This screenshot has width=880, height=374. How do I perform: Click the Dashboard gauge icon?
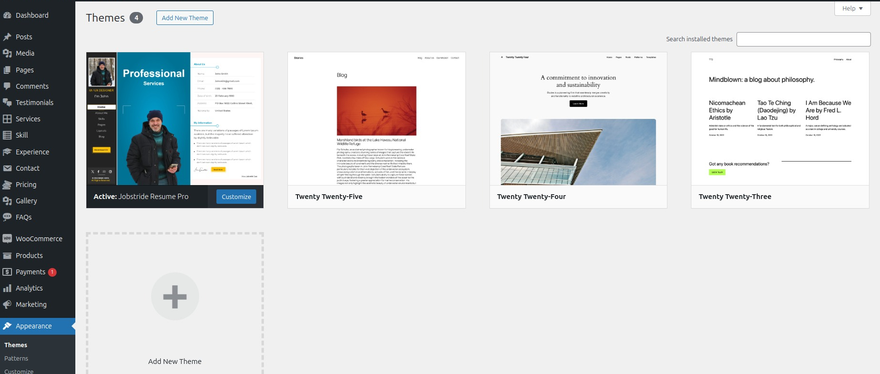[7, 15]
